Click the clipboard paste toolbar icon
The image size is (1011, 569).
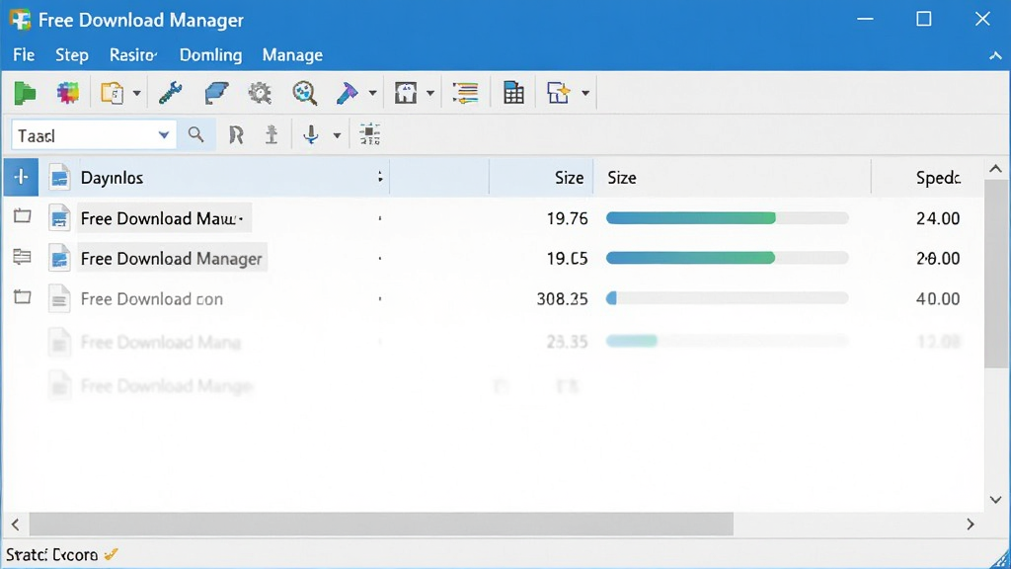tap(113, 93)
